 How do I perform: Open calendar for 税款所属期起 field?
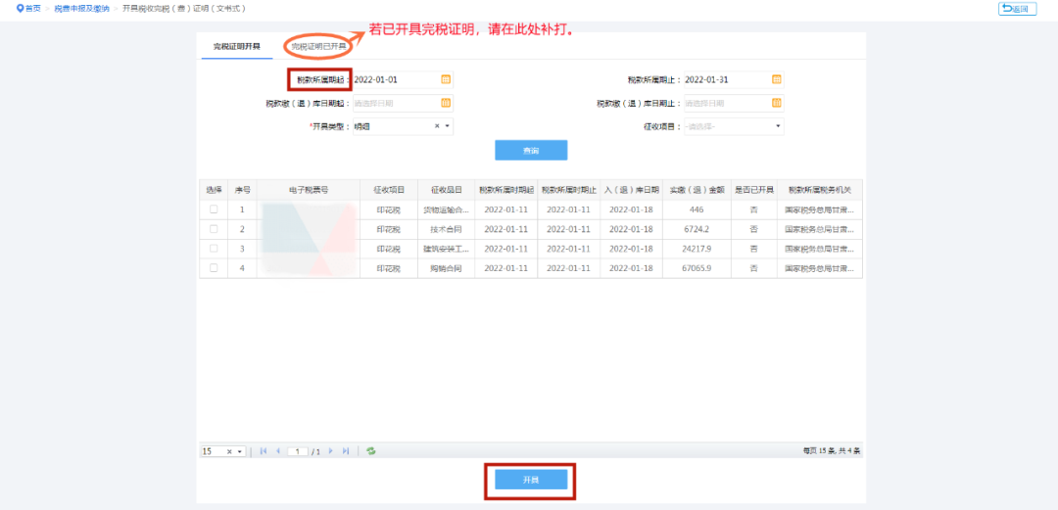point(446,79)
